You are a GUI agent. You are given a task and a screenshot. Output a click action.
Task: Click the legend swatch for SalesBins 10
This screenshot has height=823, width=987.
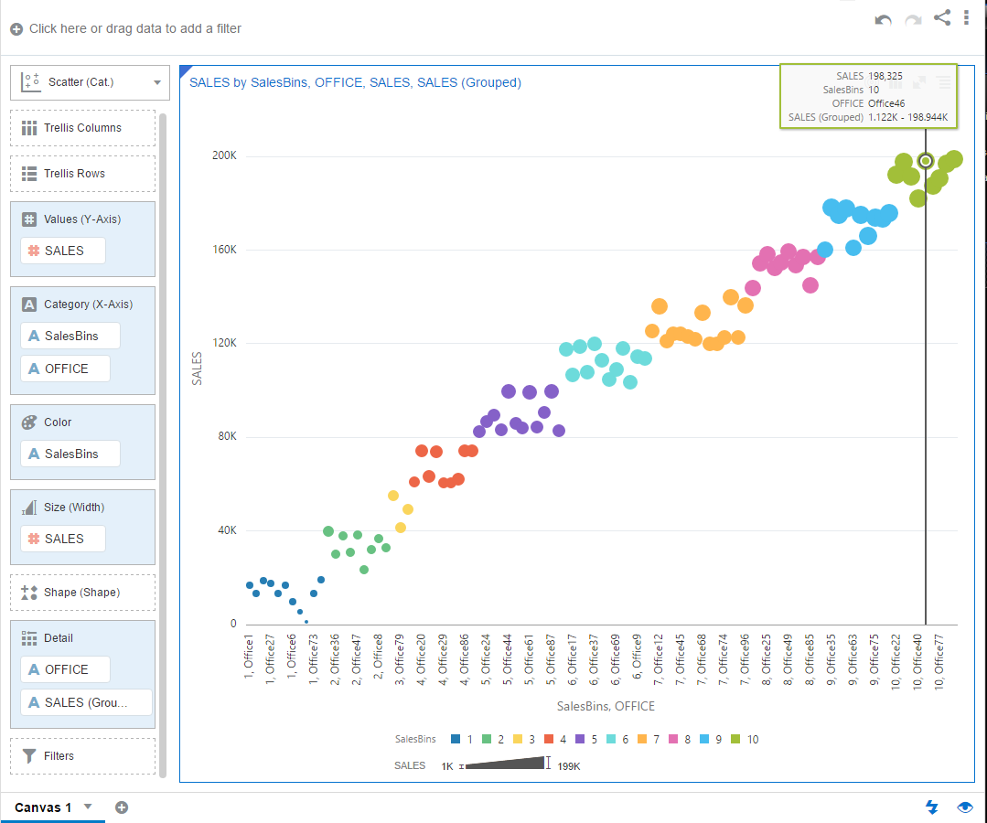(735, 739)
